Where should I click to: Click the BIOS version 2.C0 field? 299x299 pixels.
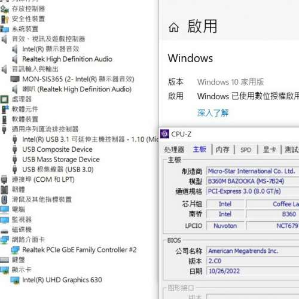[252, 261]
